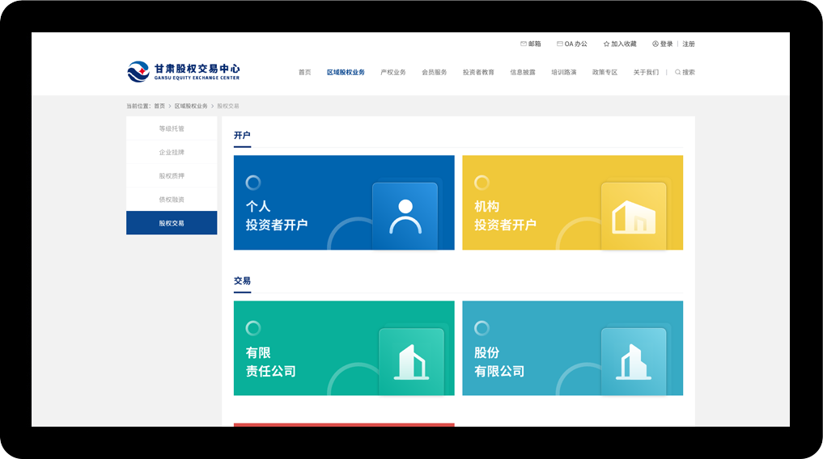Select 企业挂牌 in the left sidebar
Image resolution: width=823 pixels, height=459 pixels.
(x=172, y=152)
